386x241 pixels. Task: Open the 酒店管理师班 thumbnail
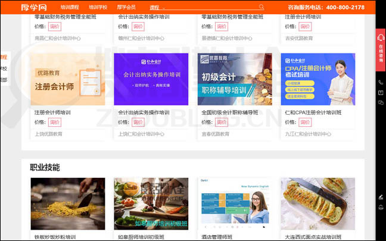click(x=235, y=204)
